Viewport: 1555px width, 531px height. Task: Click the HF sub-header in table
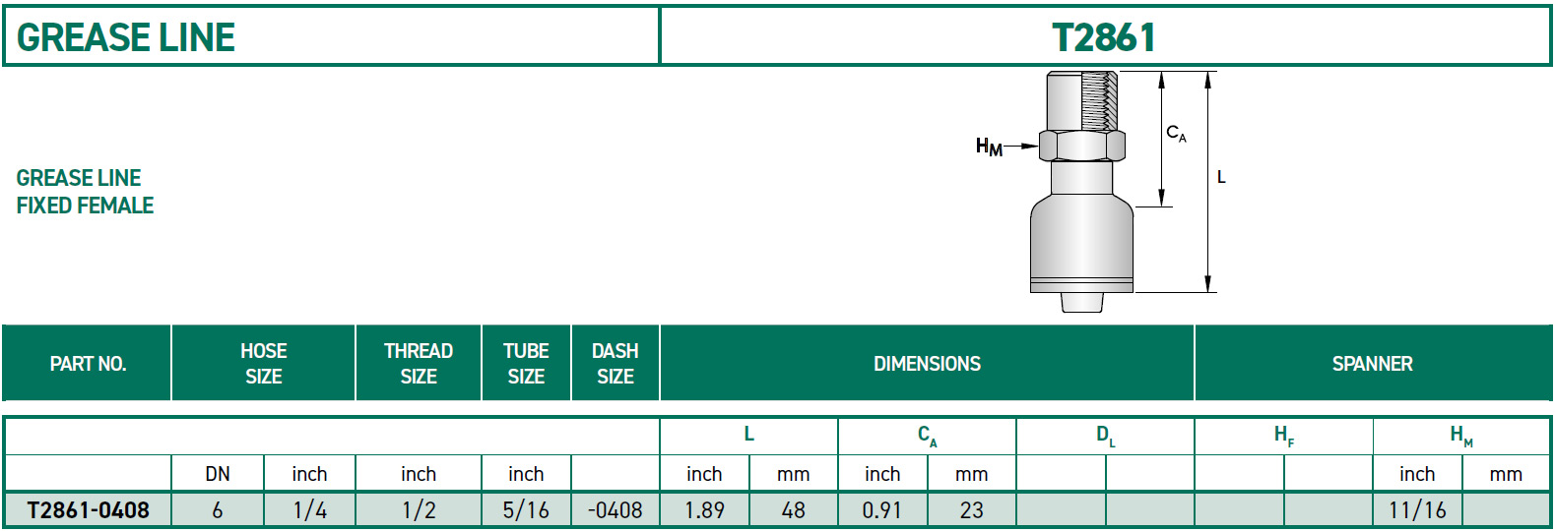1283,436
